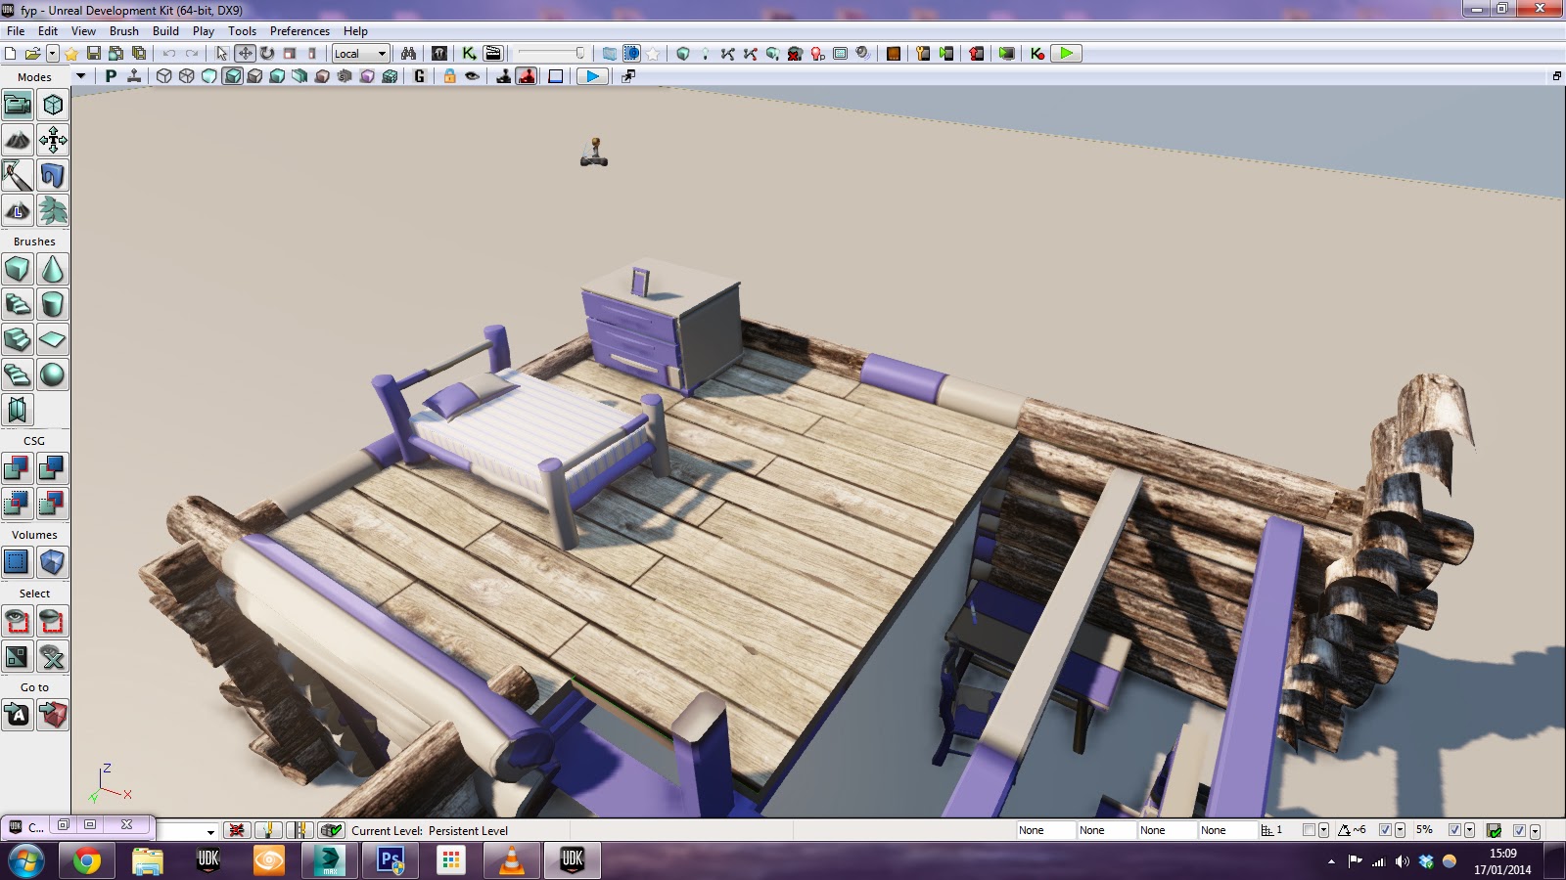The height and width of the screenshot is (880, 1566).
Task: Switch viewport to Perspective with P icon
Action: (111, 76)
